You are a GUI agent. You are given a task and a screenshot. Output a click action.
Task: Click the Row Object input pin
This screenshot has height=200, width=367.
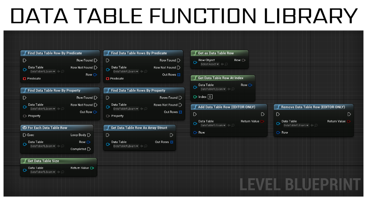pyautogui.click(x=195, y=62)
